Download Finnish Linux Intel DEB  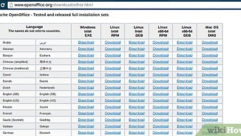[x=137, y=107]
